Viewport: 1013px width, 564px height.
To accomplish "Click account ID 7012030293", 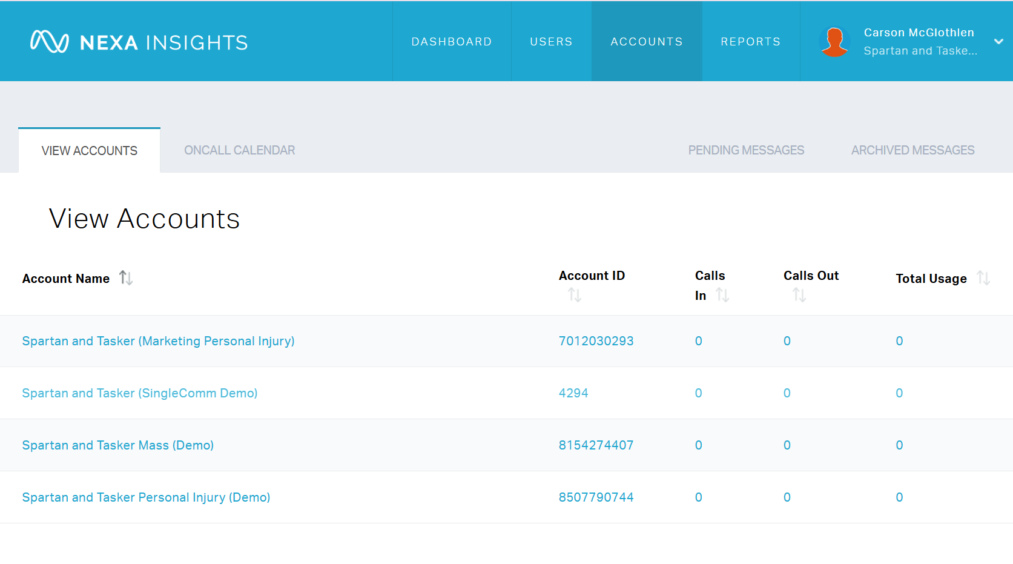I will point(596,341).
